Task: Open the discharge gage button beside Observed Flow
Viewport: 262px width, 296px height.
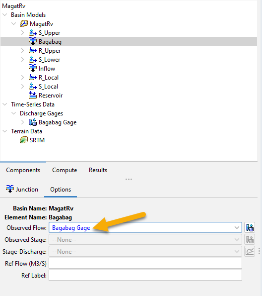Action: coord(250,227)
